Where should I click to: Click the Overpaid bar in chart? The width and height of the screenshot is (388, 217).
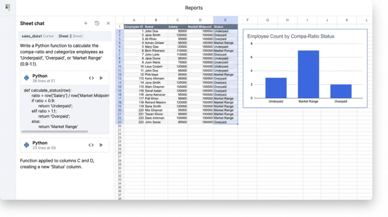tap(341, 91)
